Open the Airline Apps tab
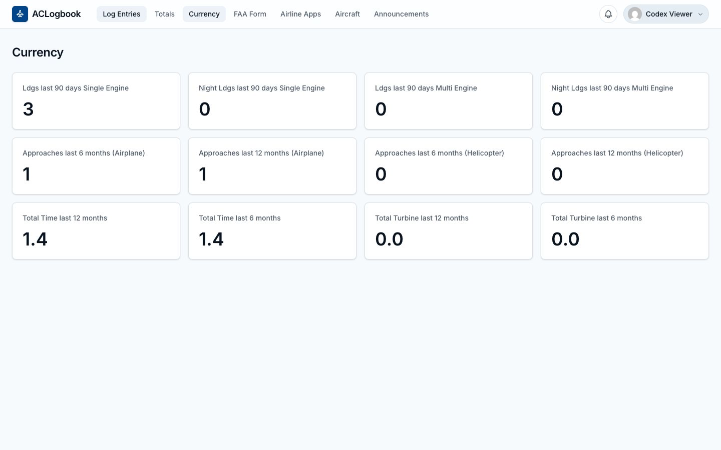Viewport: 721px width, 450px height. [x=300, y=14]
